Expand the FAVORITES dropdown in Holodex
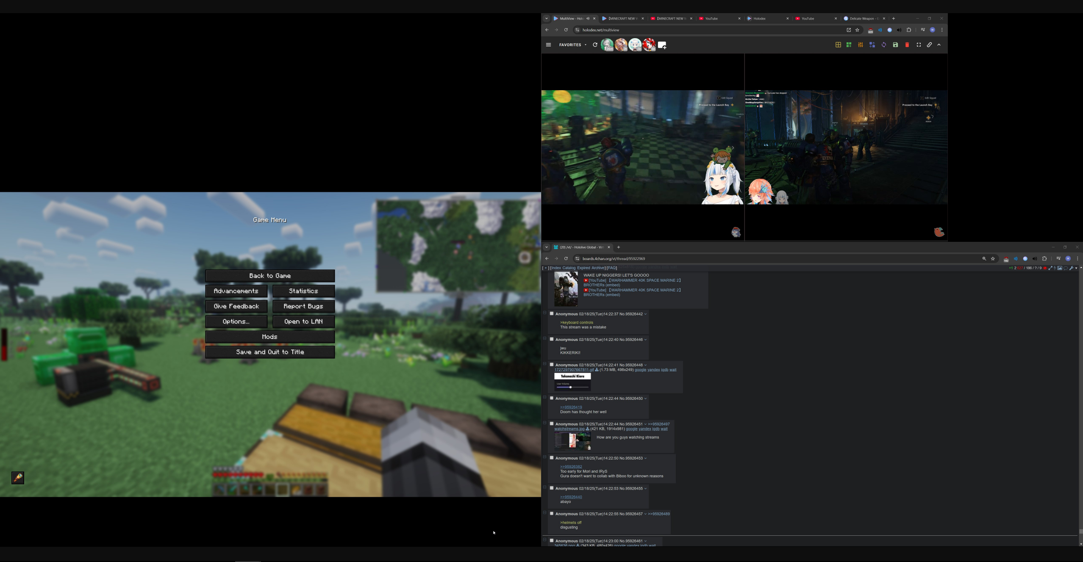 pyautogui.click(x=573, y=45)
